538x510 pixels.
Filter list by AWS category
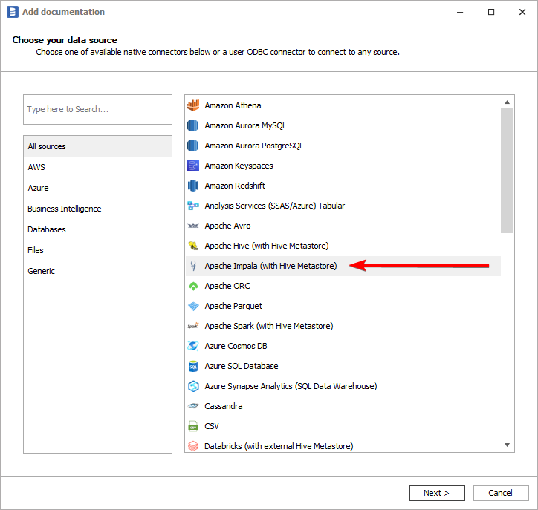[x=36, y=167]
